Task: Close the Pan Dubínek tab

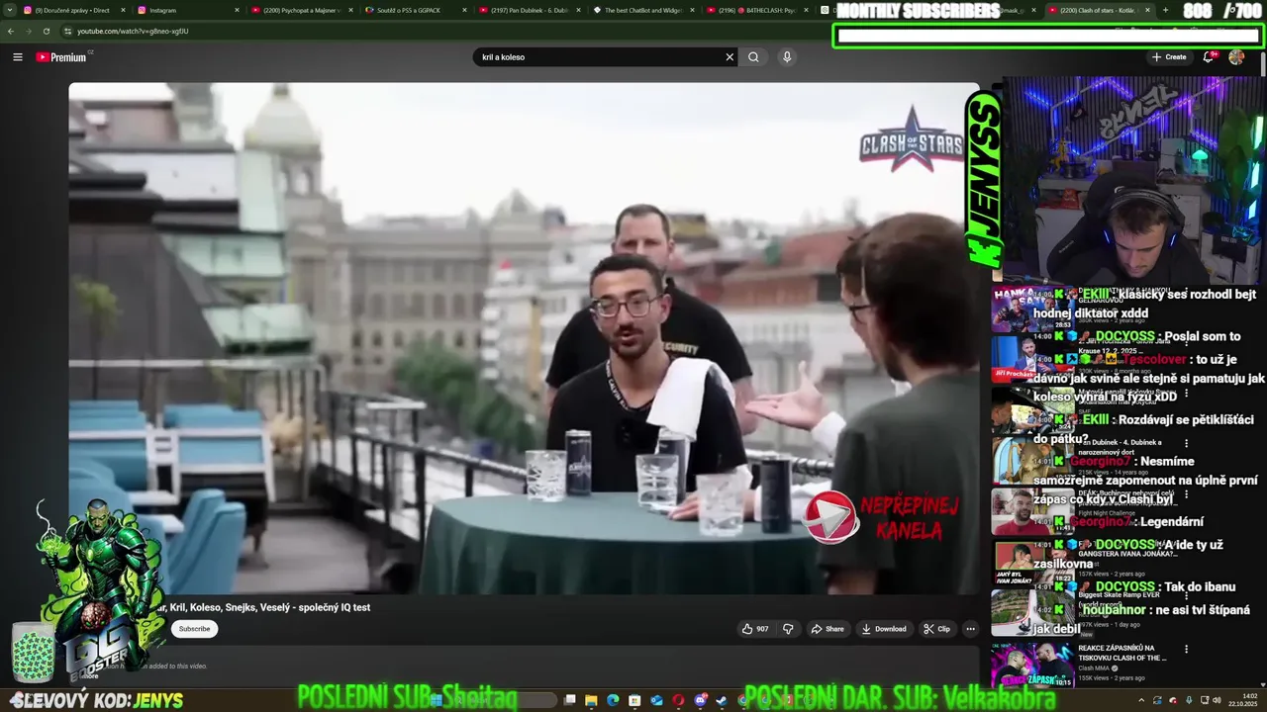Action: [578, 10]
